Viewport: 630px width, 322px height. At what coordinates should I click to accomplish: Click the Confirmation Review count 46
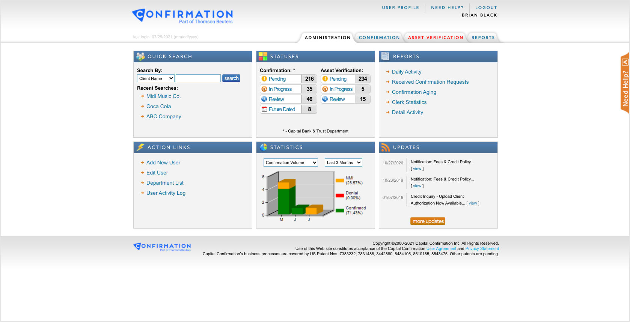tap(309, 99)
